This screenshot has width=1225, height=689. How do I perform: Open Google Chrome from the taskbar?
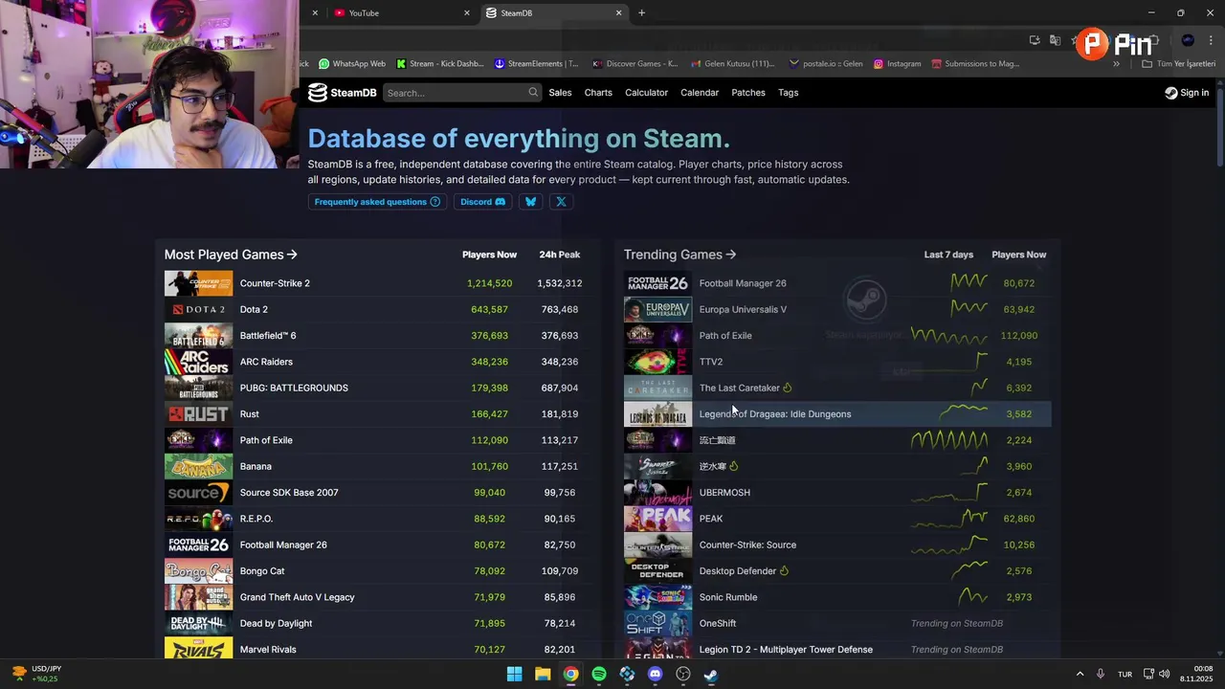(x=570, y=674)
